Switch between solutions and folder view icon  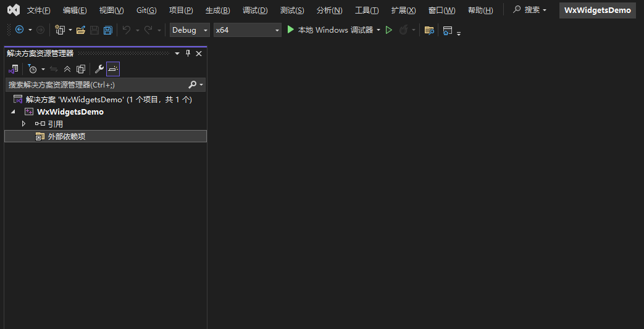tap(13, 69)
